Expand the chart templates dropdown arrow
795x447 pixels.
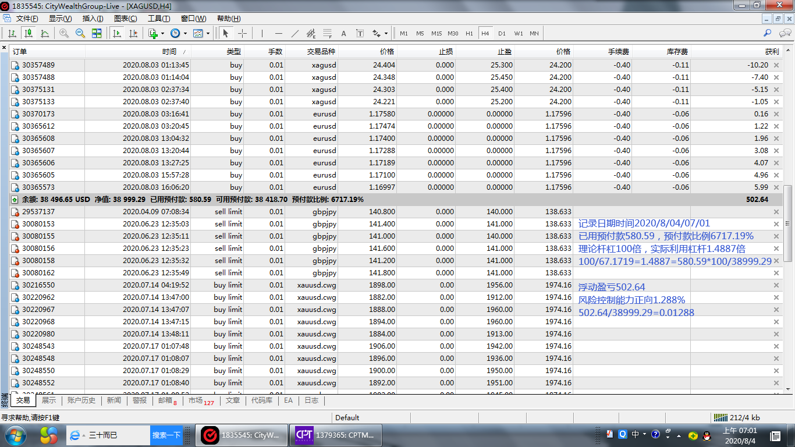point(208,33)
